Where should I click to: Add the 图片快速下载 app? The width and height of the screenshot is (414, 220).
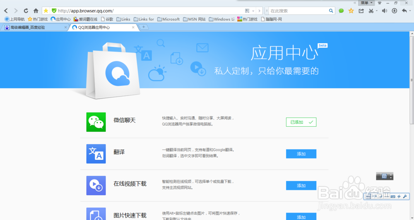tap(301, 217)
